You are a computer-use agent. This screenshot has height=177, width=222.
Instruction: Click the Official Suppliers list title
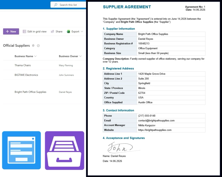coord(16,46)
